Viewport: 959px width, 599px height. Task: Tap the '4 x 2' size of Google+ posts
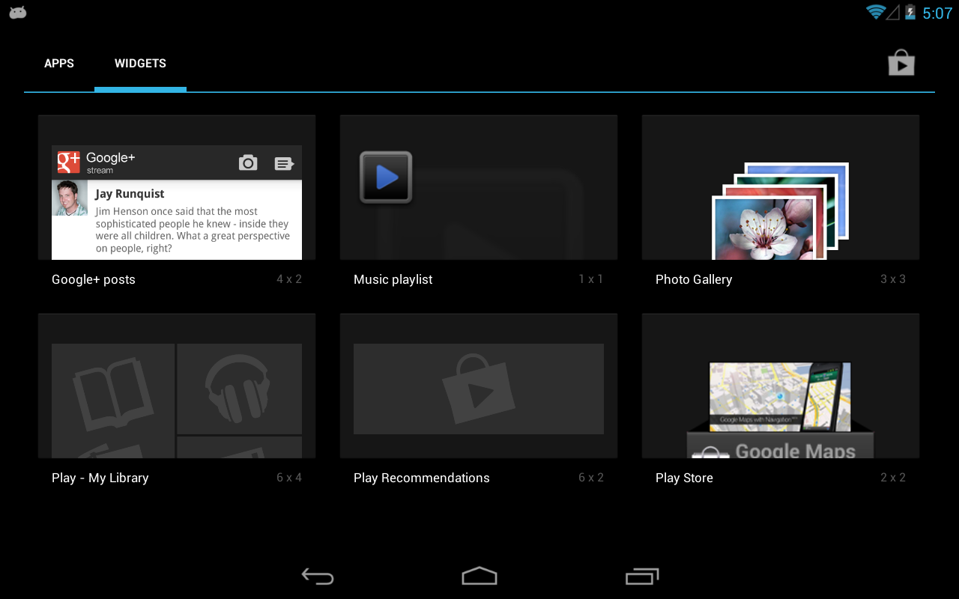(x=289, y=279)
